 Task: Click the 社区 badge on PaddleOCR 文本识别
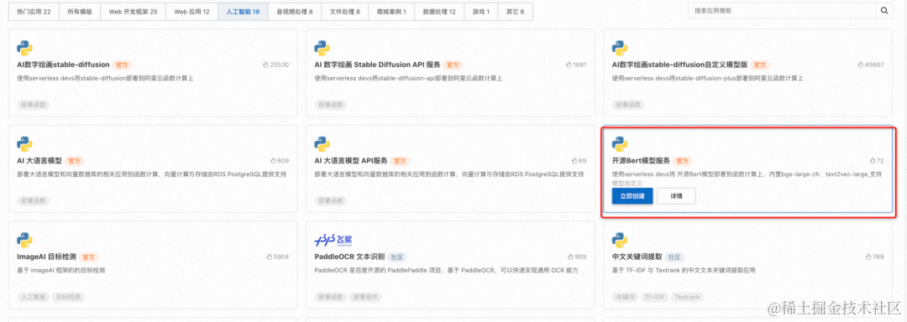click(396, 257)
